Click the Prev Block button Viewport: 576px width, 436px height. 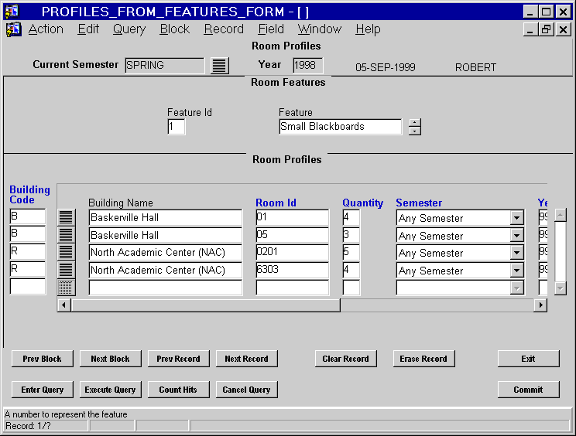tap(43, 359)
